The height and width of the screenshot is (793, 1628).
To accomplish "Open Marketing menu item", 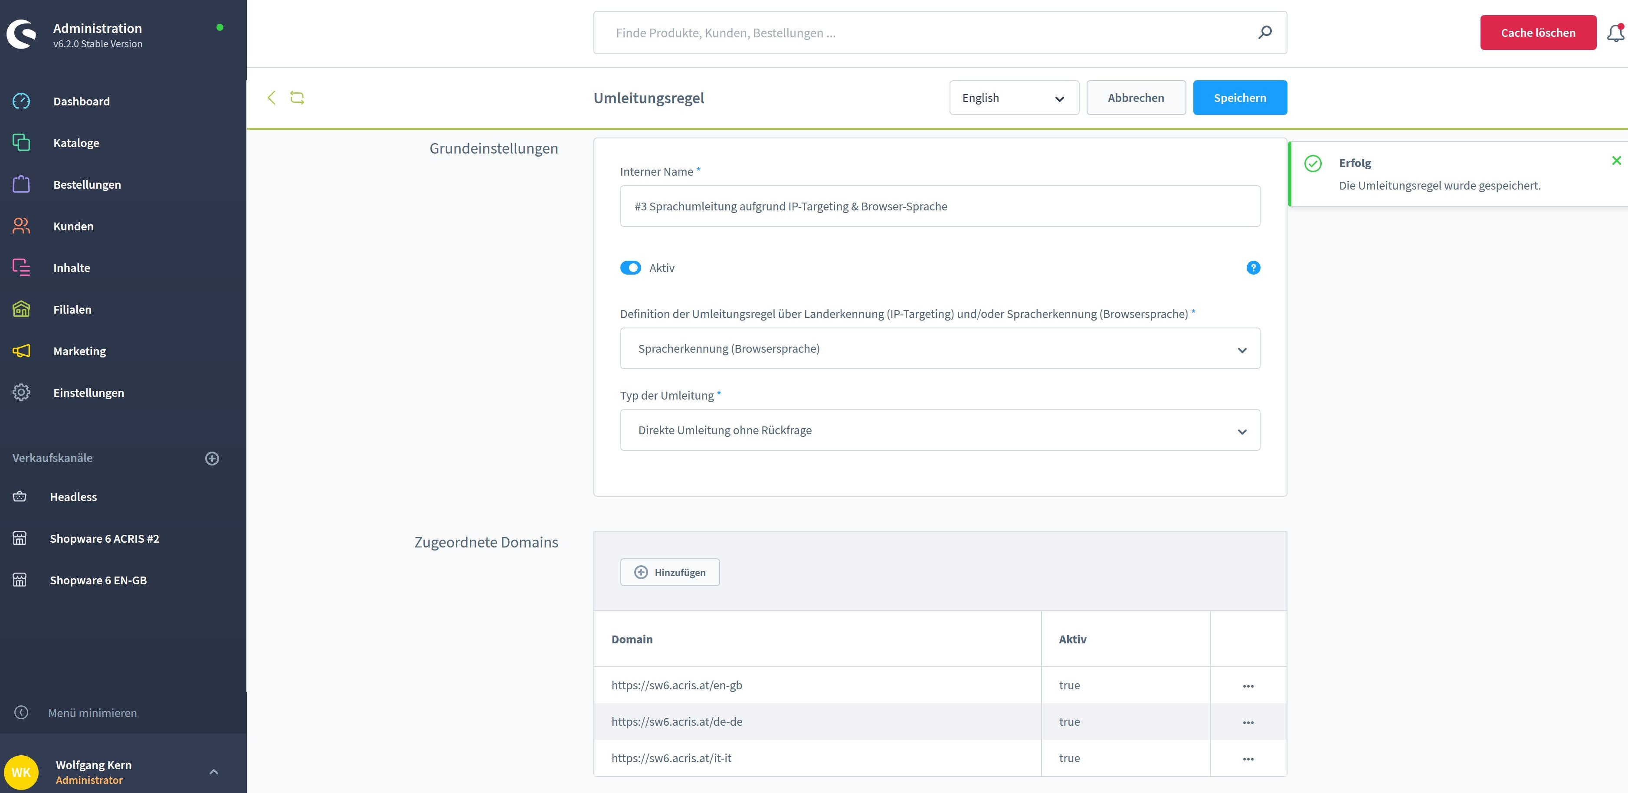I will click(79, 351).
